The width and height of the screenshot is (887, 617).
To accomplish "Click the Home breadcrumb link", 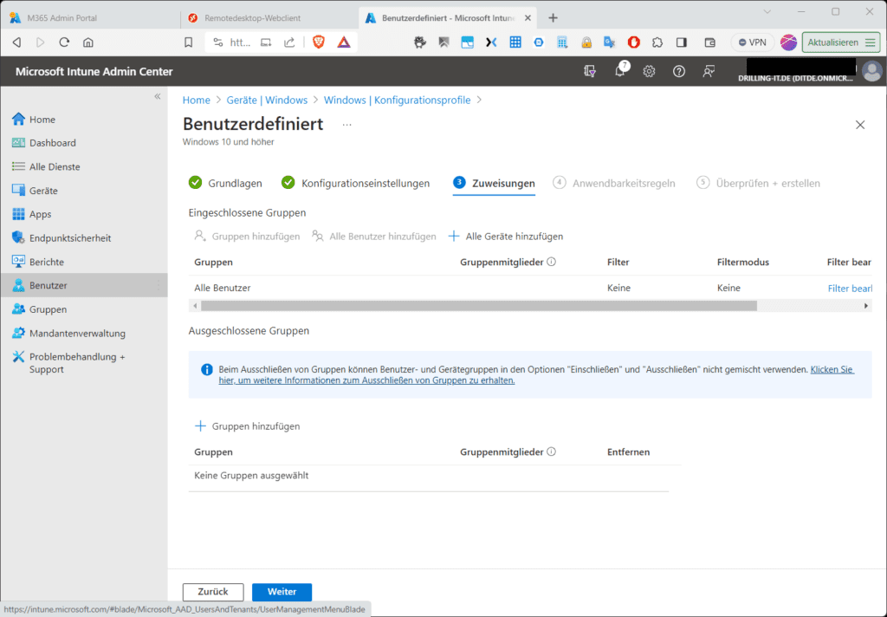I will click(x=197, y=101).
